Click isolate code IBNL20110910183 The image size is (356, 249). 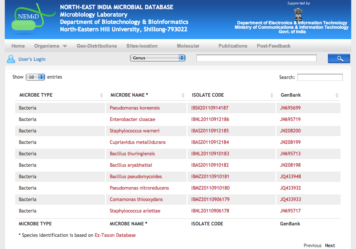coord(210,153)
